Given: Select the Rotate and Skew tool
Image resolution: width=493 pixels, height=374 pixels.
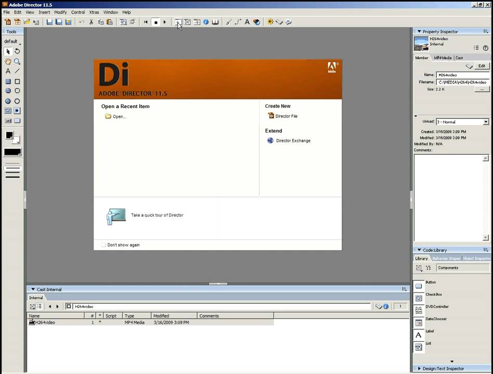Looking at the screenshot, I should (17, 51).
